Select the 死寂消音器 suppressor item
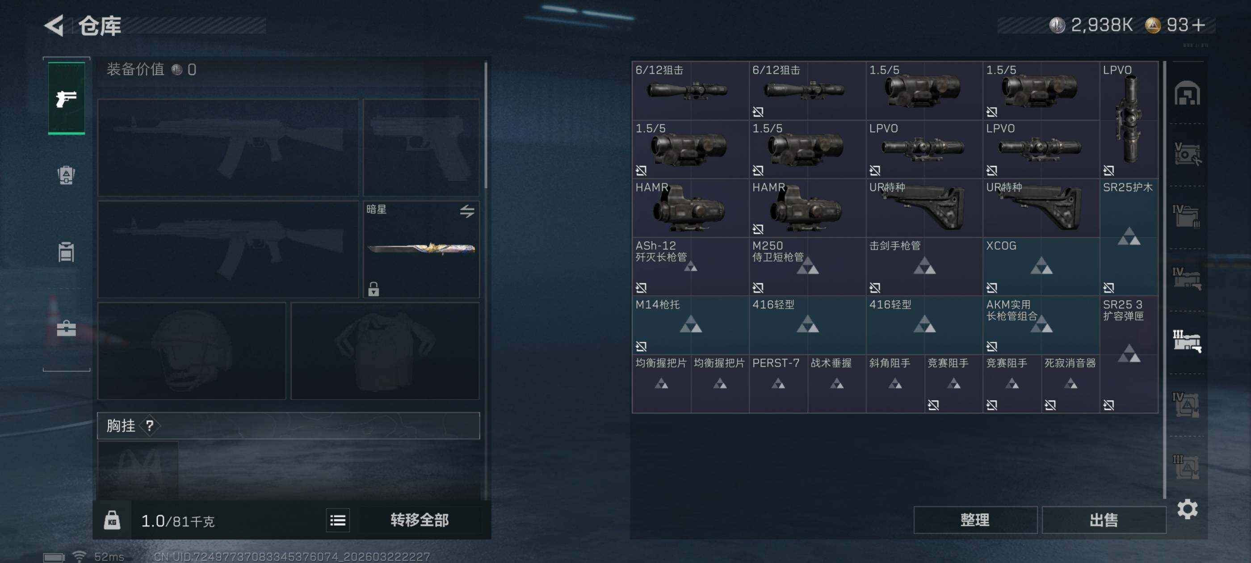Screen dimensions: 1251x563 [1070, 384]
